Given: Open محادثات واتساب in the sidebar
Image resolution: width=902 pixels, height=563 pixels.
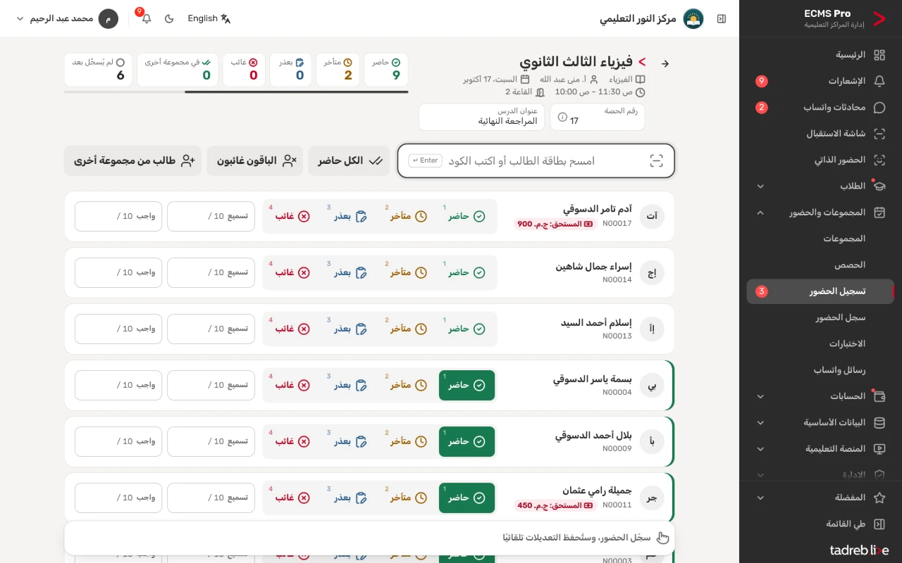Looking at the screenshot, I should (820, 108).
